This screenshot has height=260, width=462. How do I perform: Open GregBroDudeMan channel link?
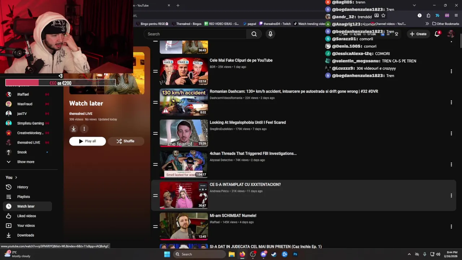(221, 129)
